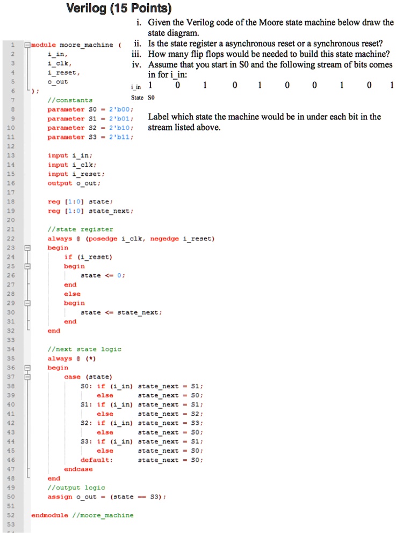Click the always @ (posedge i_clk, negedge i_reset) line

pos(131,239)
